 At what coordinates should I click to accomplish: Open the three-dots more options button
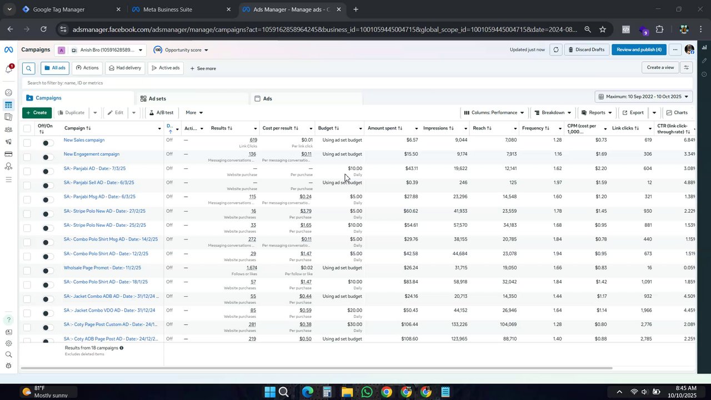675,50
